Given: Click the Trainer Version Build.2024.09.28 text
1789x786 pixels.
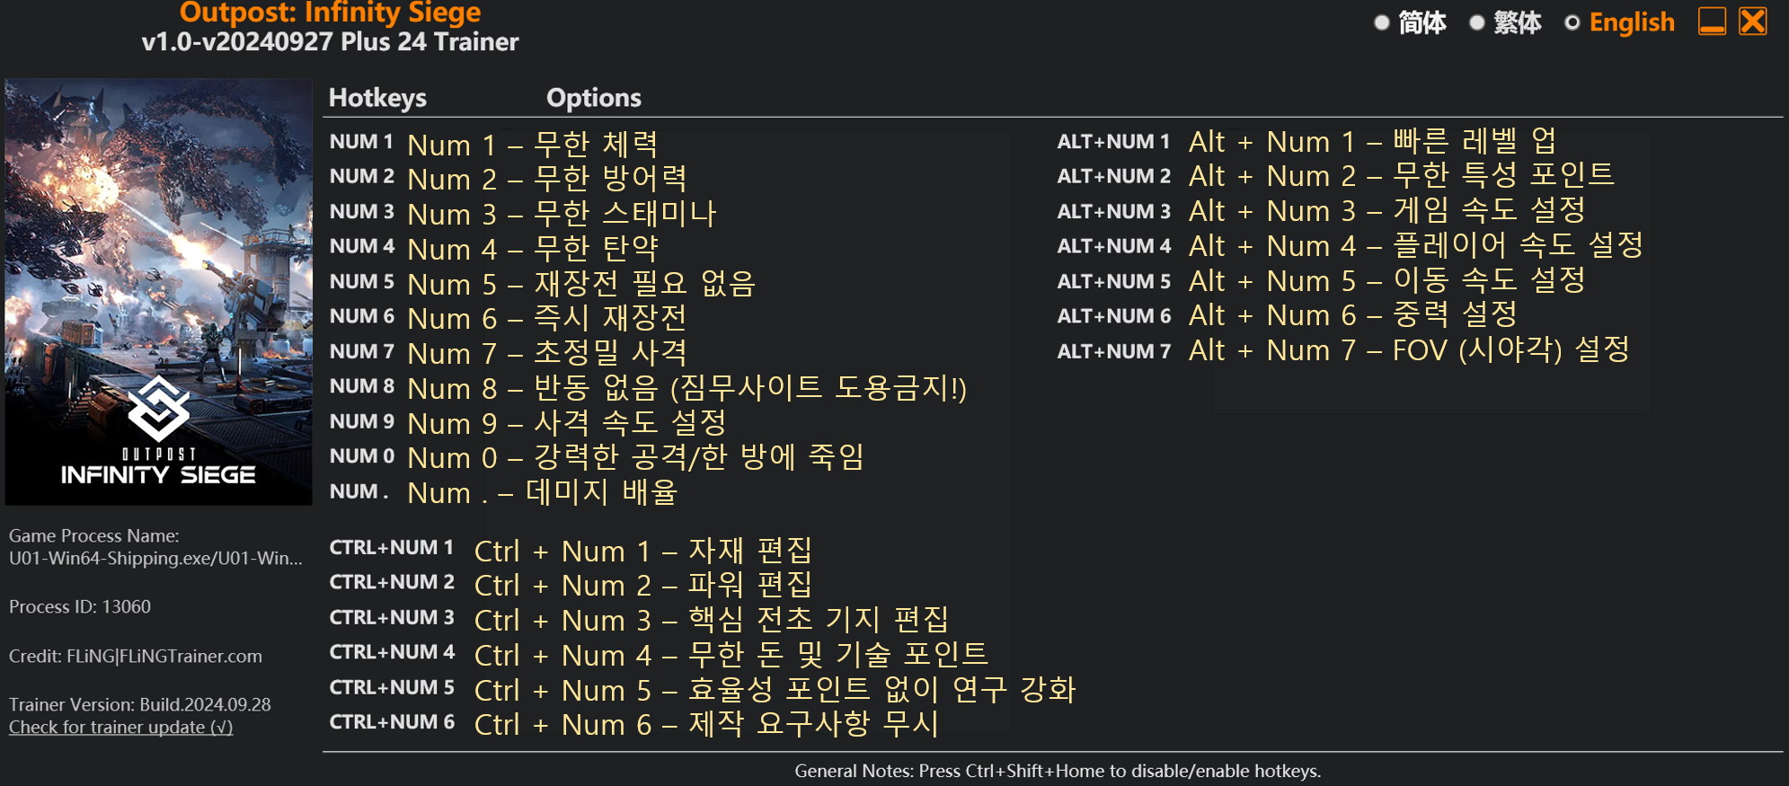Looking at the screenshot, I should point(139,704).
